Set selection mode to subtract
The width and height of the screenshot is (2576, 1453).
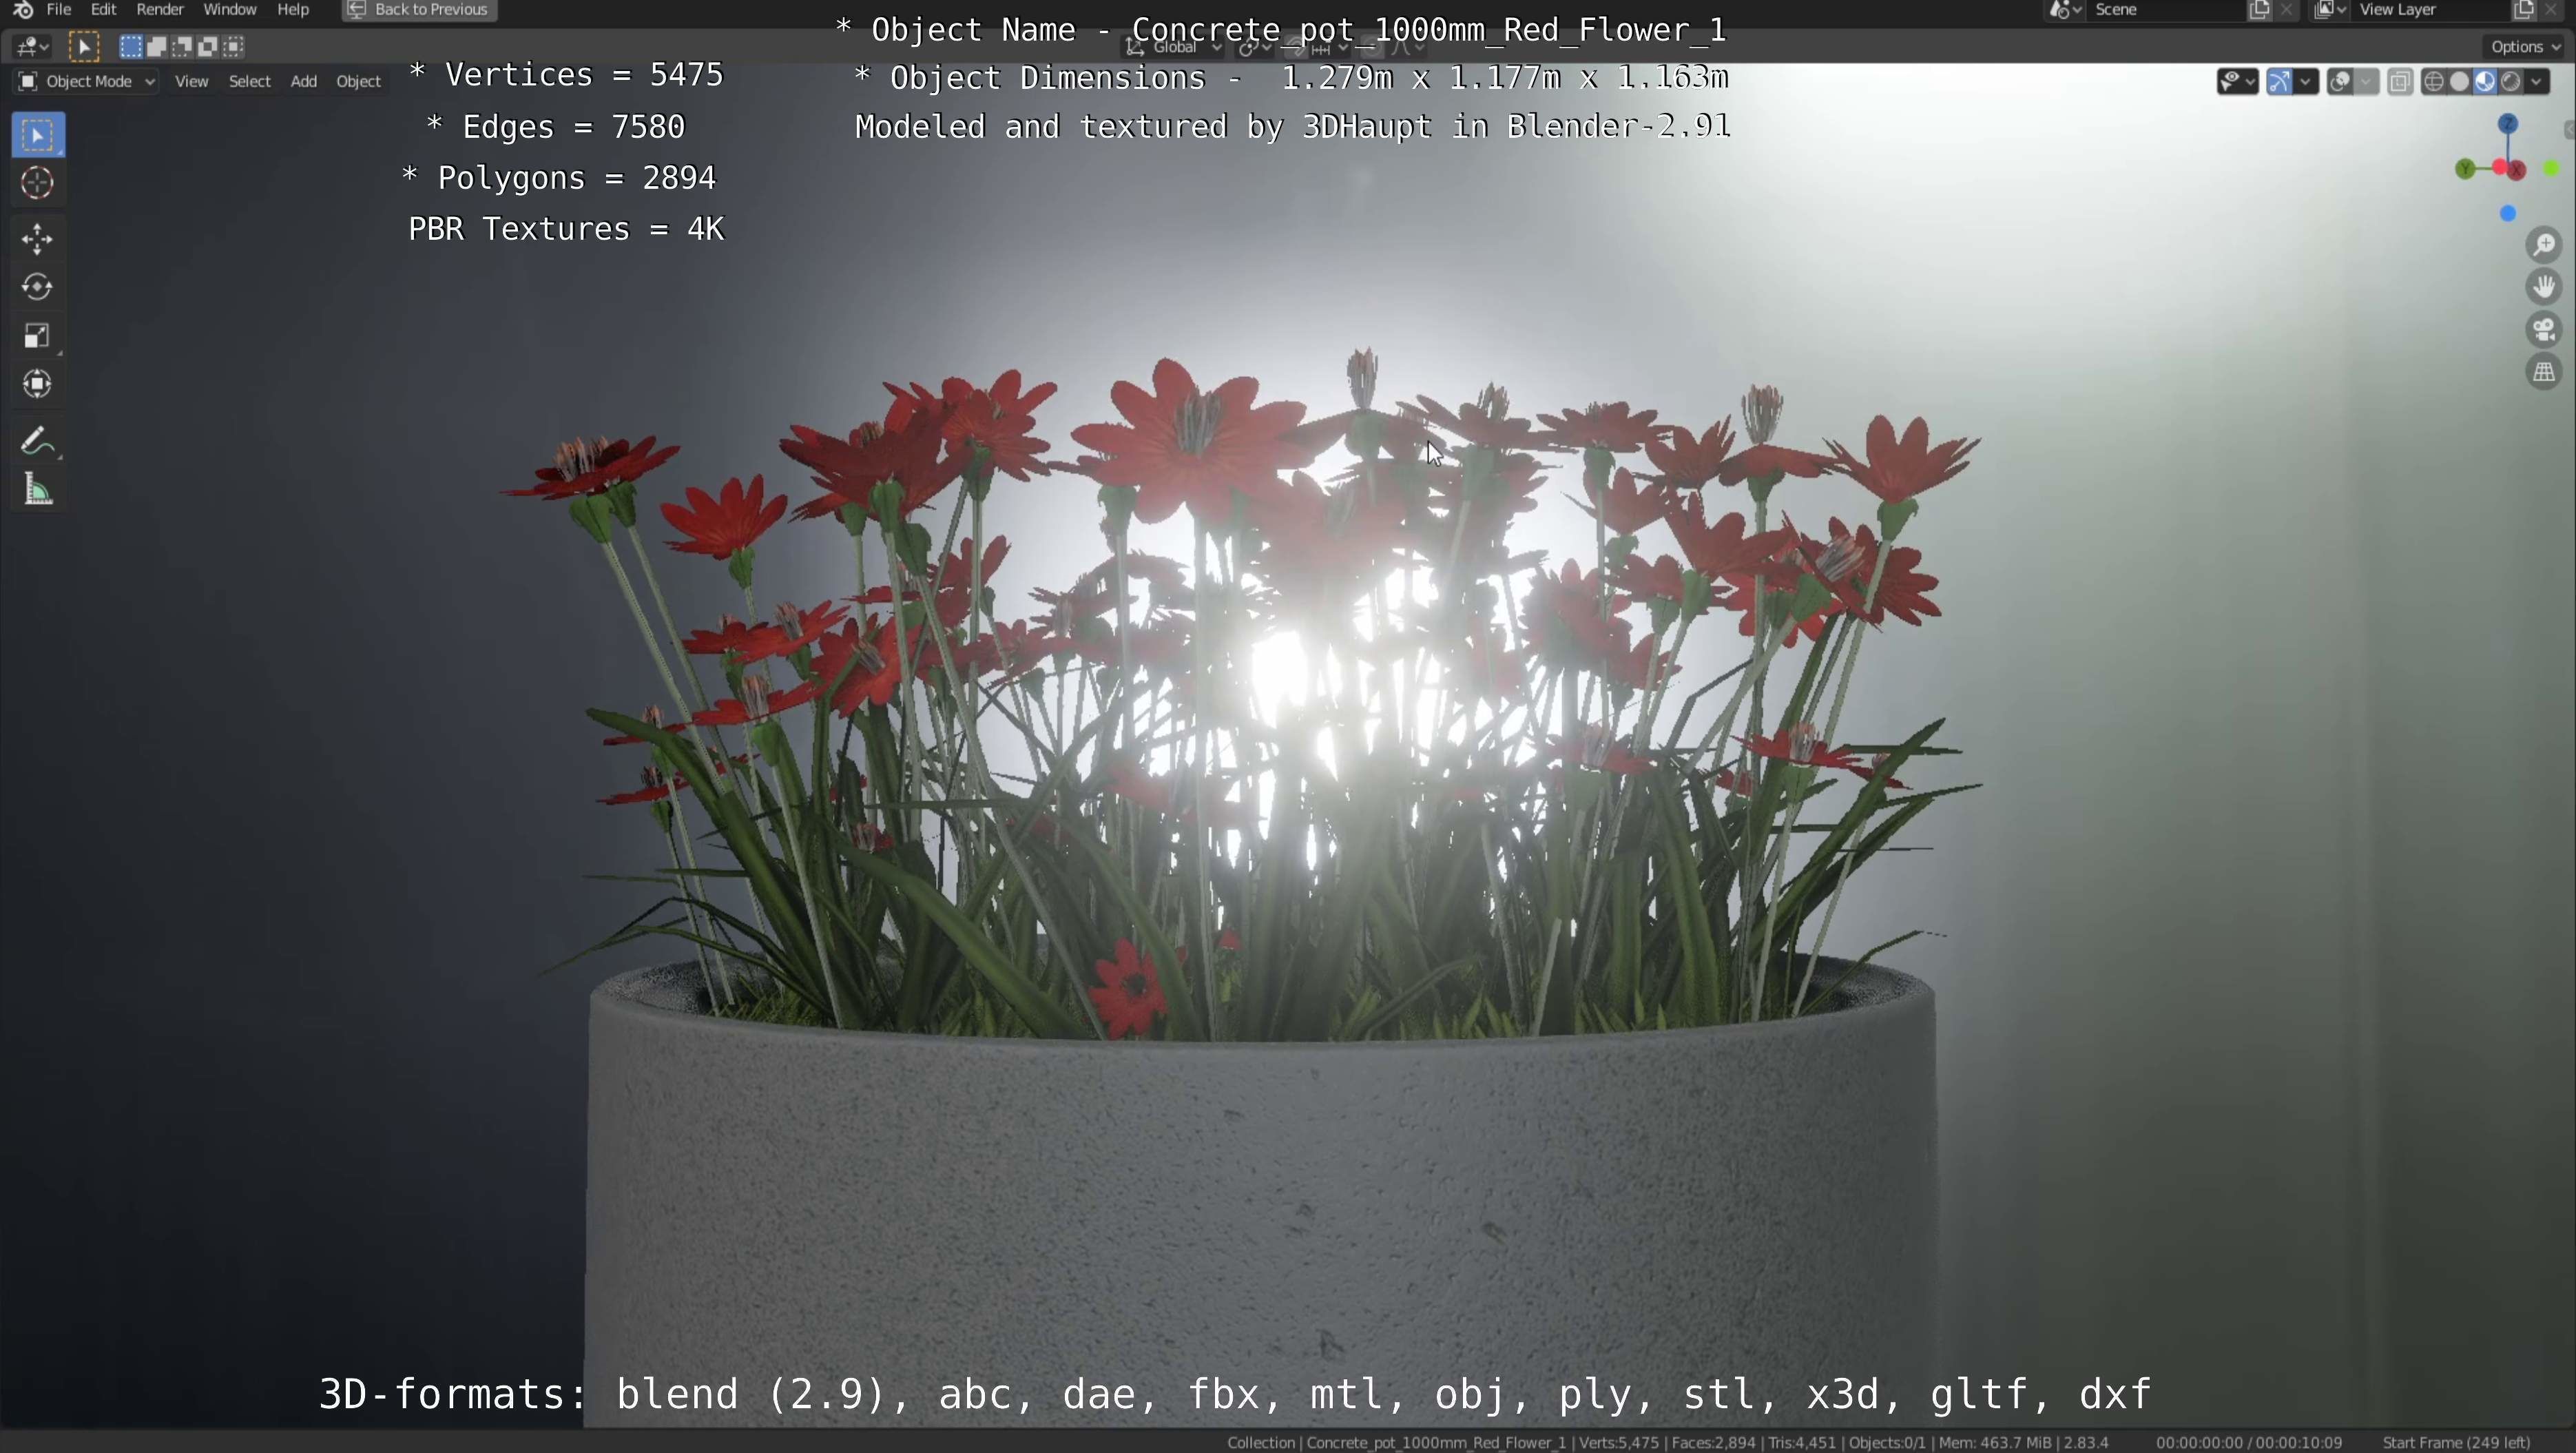point(183,46)
